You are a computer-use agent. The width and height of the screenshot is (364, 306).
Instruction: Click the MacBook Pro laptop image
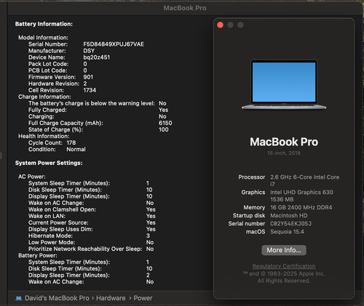pyautogui.click(x=284, y=84)
